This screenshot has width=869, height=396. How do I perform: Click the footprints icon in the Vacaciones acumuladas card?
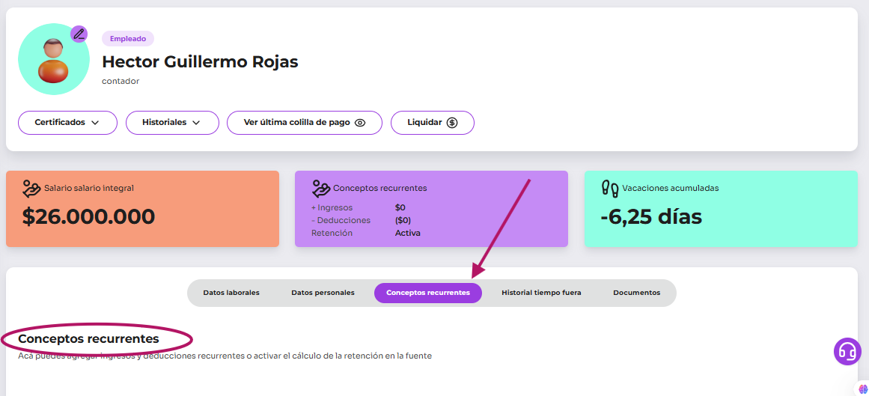coord(610,188)
